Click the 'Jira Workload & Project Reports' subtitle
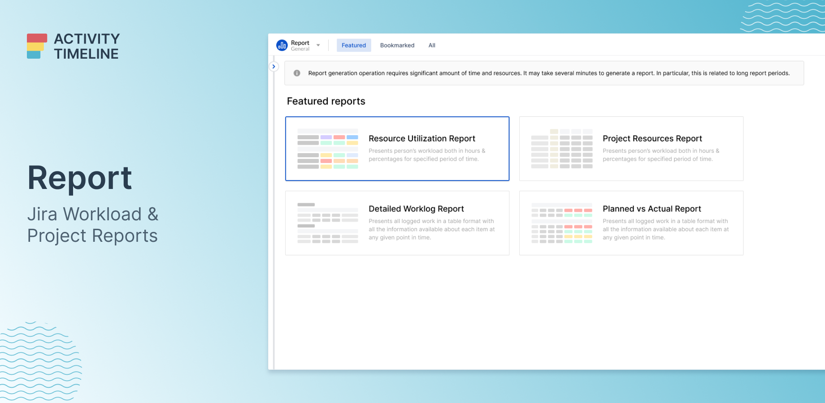The height and width of the screenshot is (403, 825). point(92,225)
